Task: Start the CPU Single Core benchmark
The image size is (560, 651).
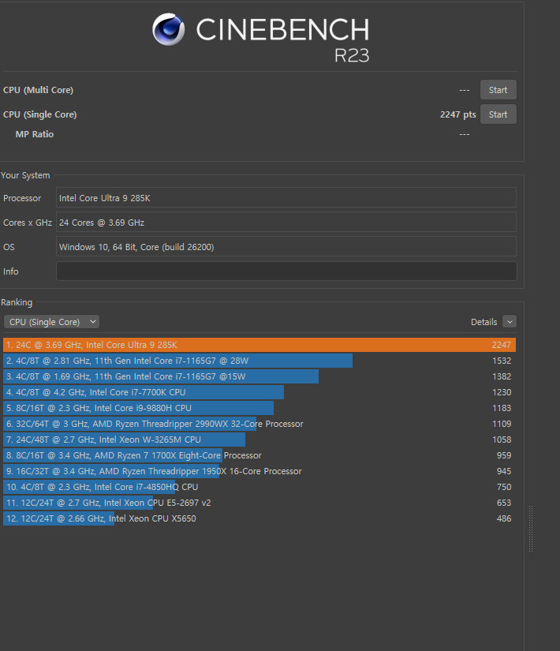Action: tap(498, 114)
